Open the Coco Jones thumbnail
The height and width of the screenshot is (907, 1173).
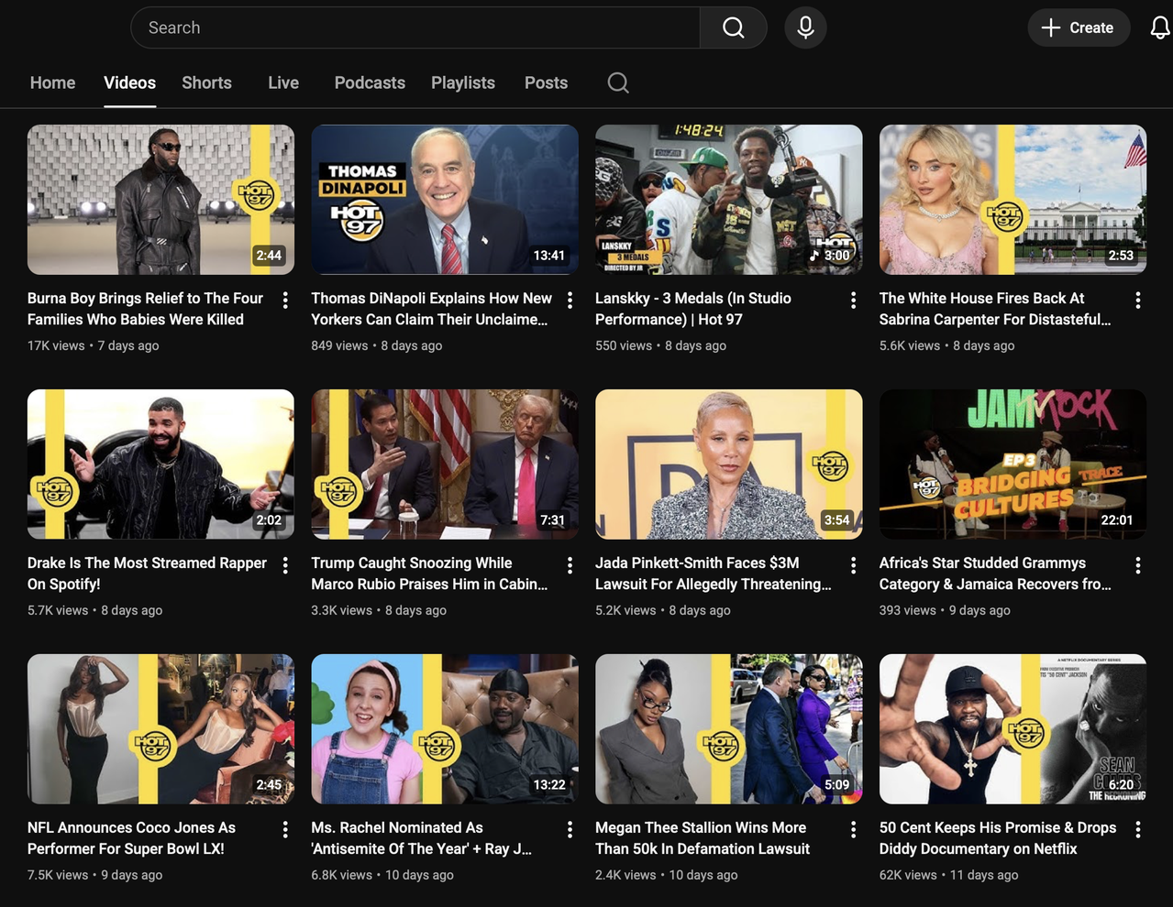(160, 729)
